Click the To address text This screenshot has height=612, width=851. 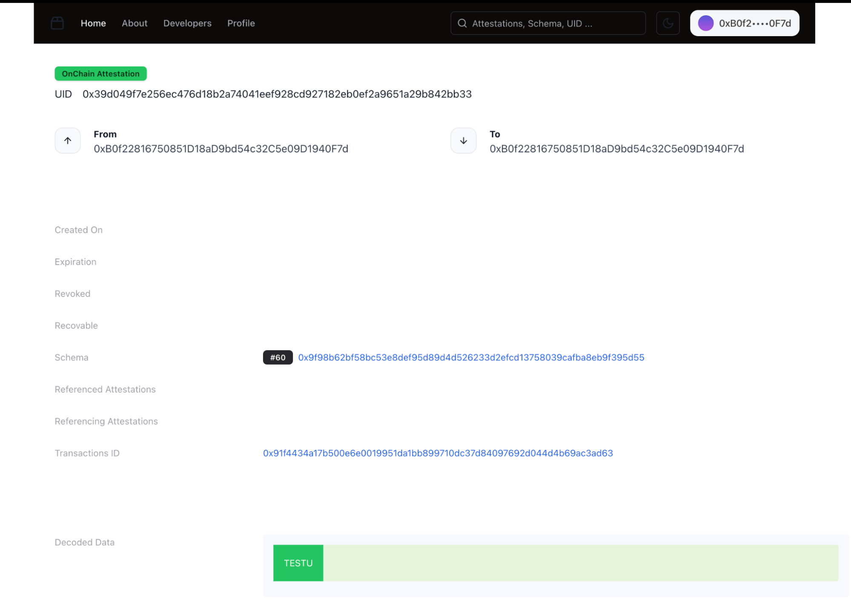point(616,149)
